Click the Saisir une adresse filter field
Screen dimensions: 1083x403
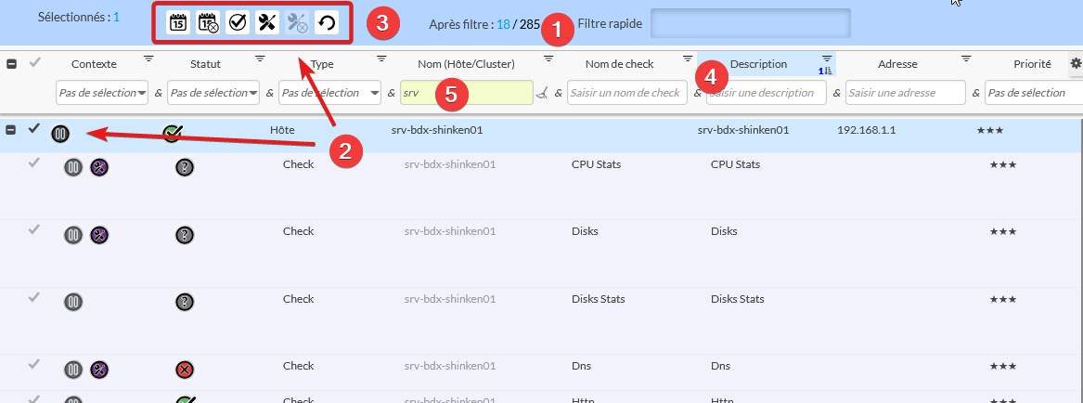[x=905, y=93]
